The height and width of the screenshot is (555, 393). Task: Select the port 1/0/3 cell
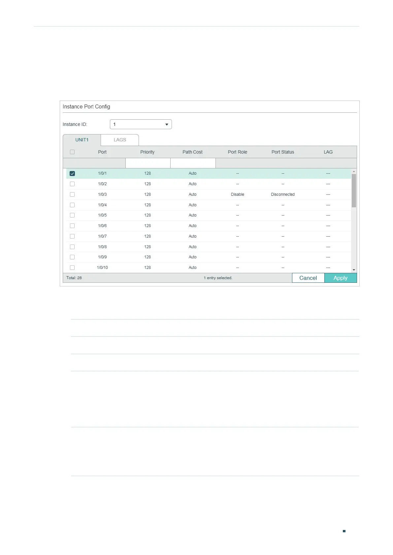click(102, 194)
